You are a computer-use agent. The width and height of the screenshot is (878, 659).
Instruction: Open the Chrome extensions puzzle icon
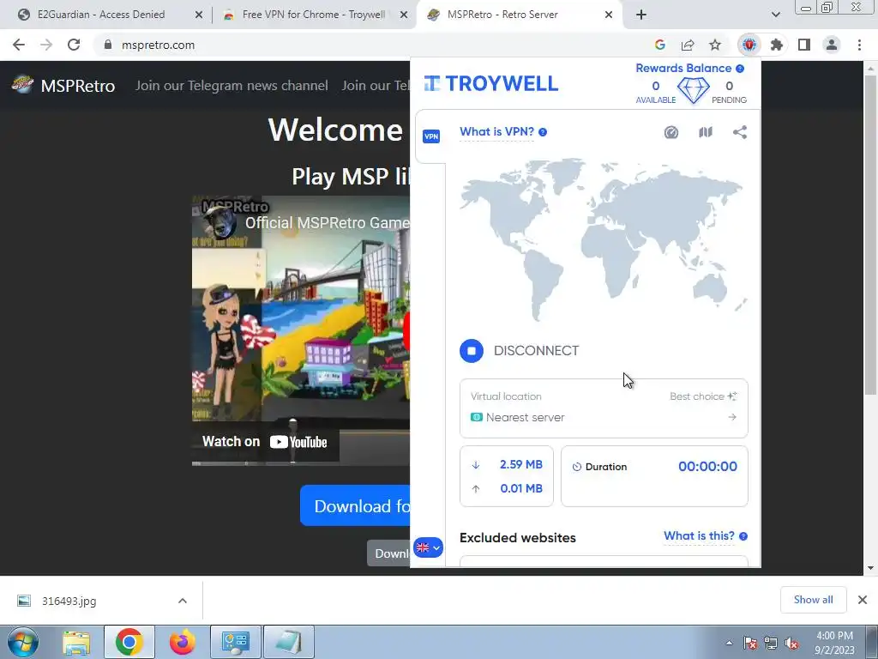pos(777,45)
